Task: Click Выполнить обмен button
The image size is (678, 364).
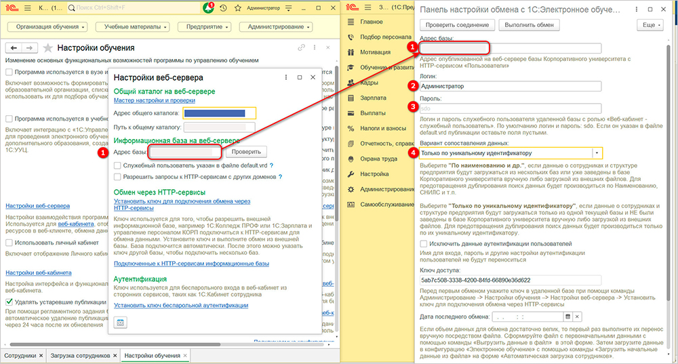Action: coord(530,25)
